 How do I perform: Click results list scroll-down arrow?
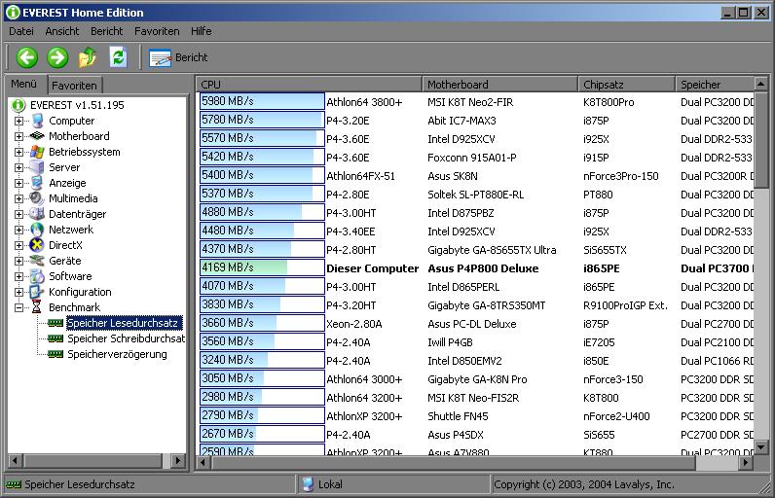(x=761, y=447)
